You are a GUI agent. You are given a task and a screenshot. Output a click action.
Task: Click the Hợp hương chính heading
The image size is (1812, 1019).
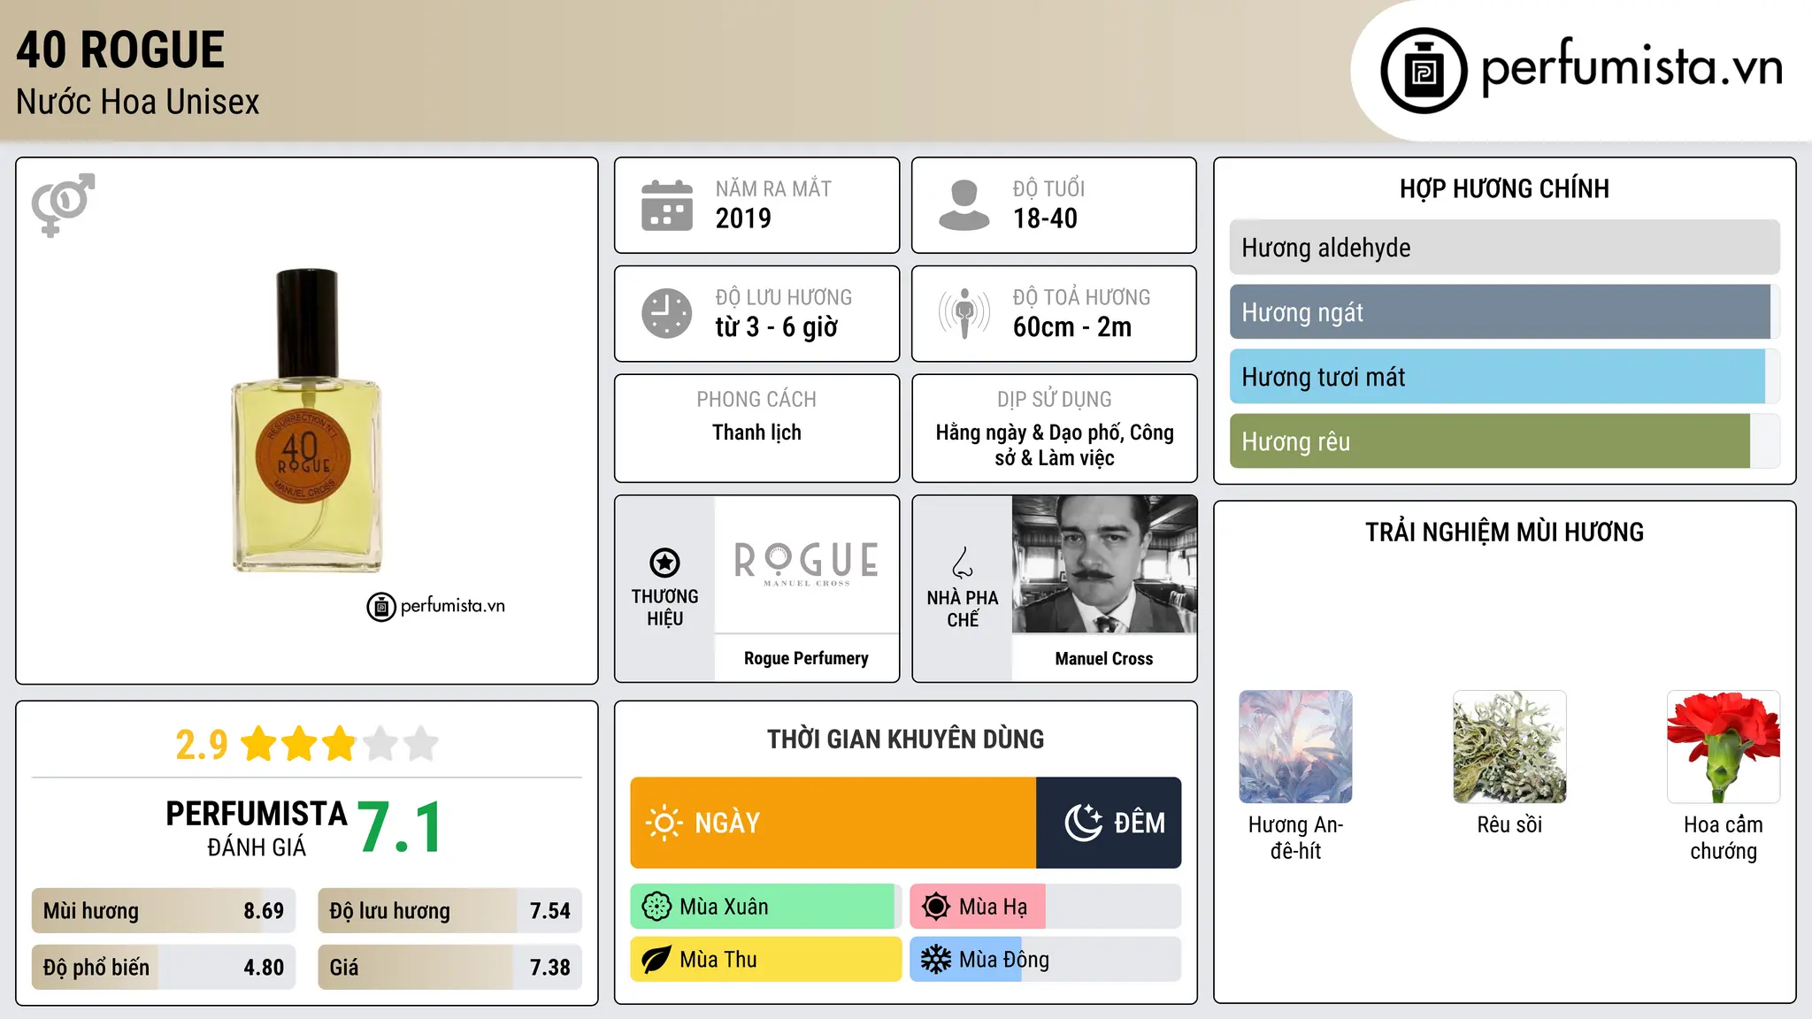pos(1504,188)
